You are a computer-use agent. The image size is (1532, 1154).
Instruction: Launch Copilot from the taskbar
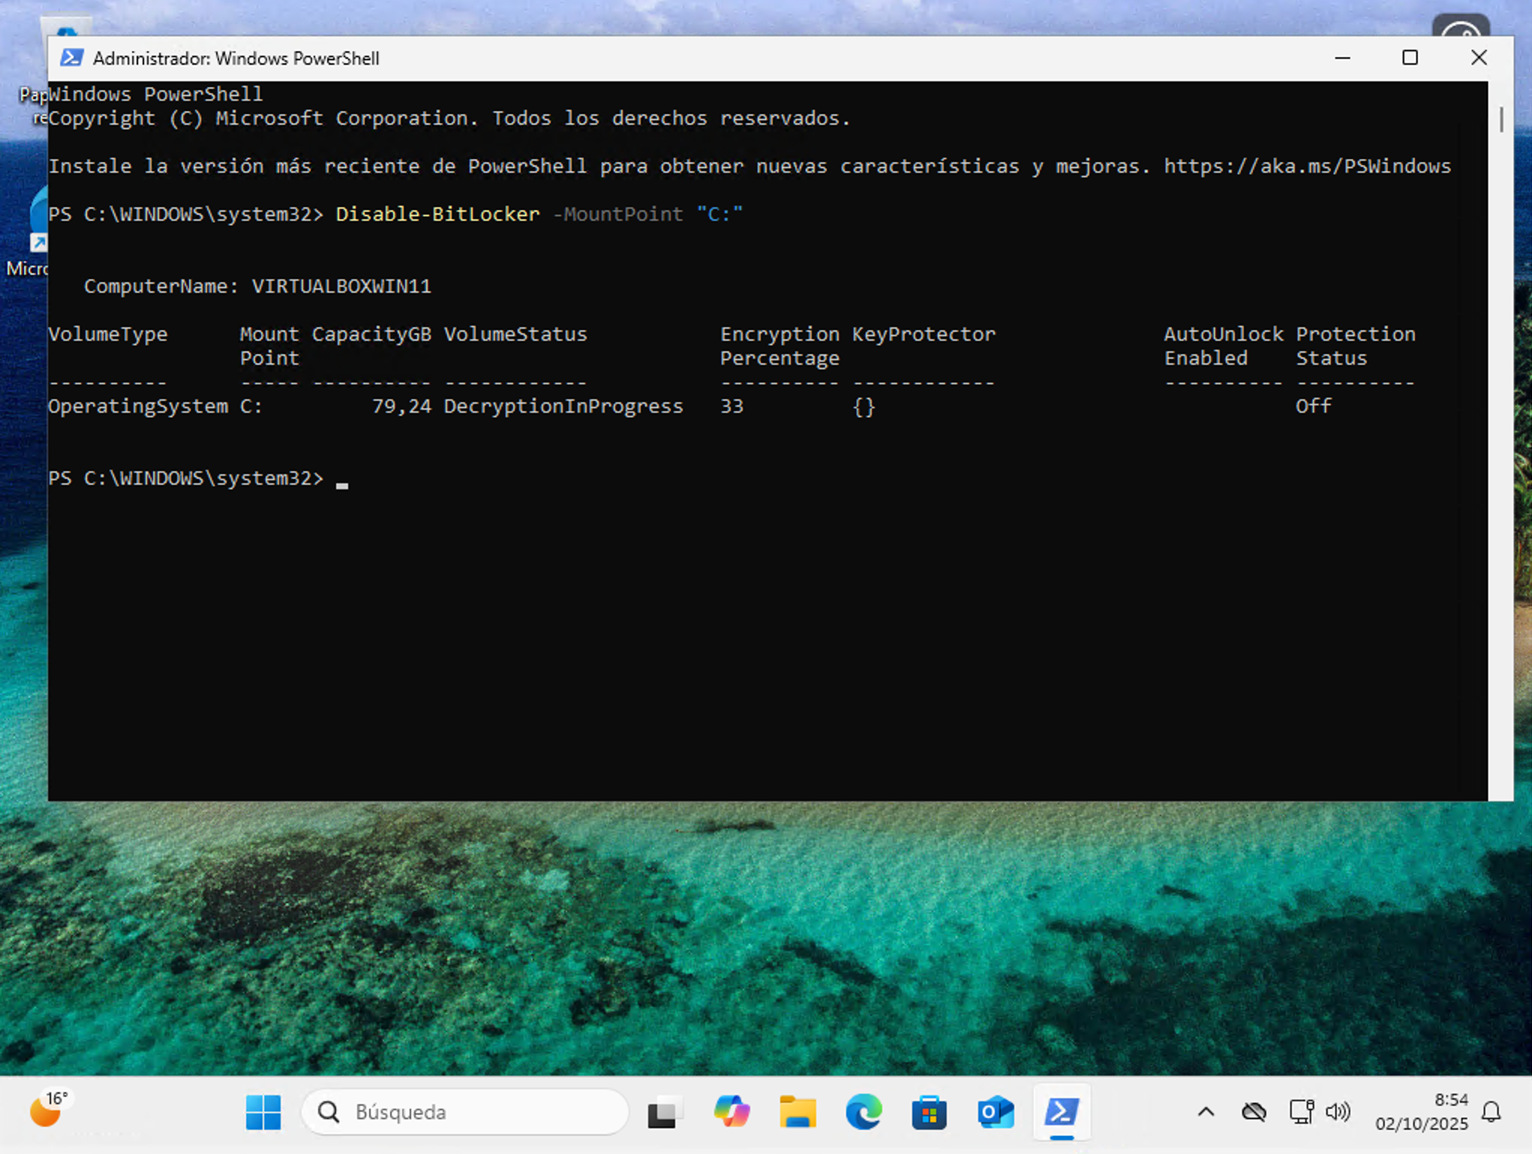(731, 1112)
